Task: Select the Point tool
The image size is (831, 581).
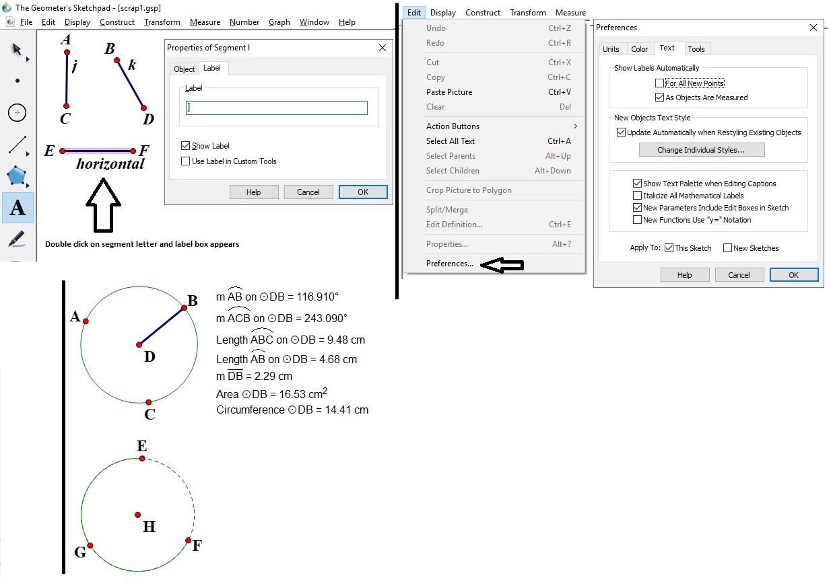Action: [17, 81]
